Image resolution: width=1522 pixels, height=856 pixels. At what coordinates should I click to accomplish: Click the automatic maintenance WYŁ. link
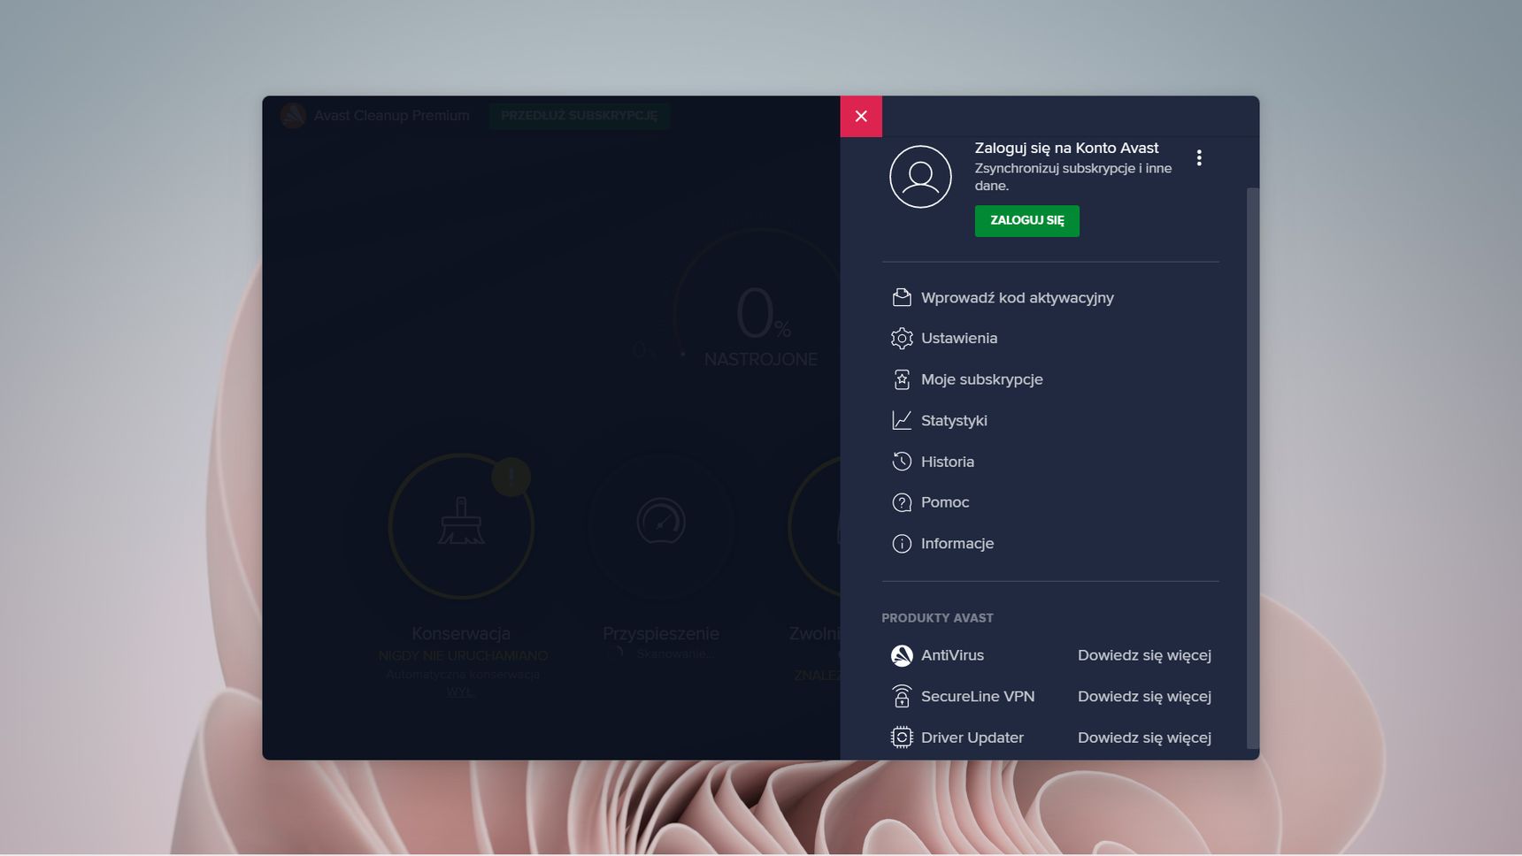pos(460,692)
